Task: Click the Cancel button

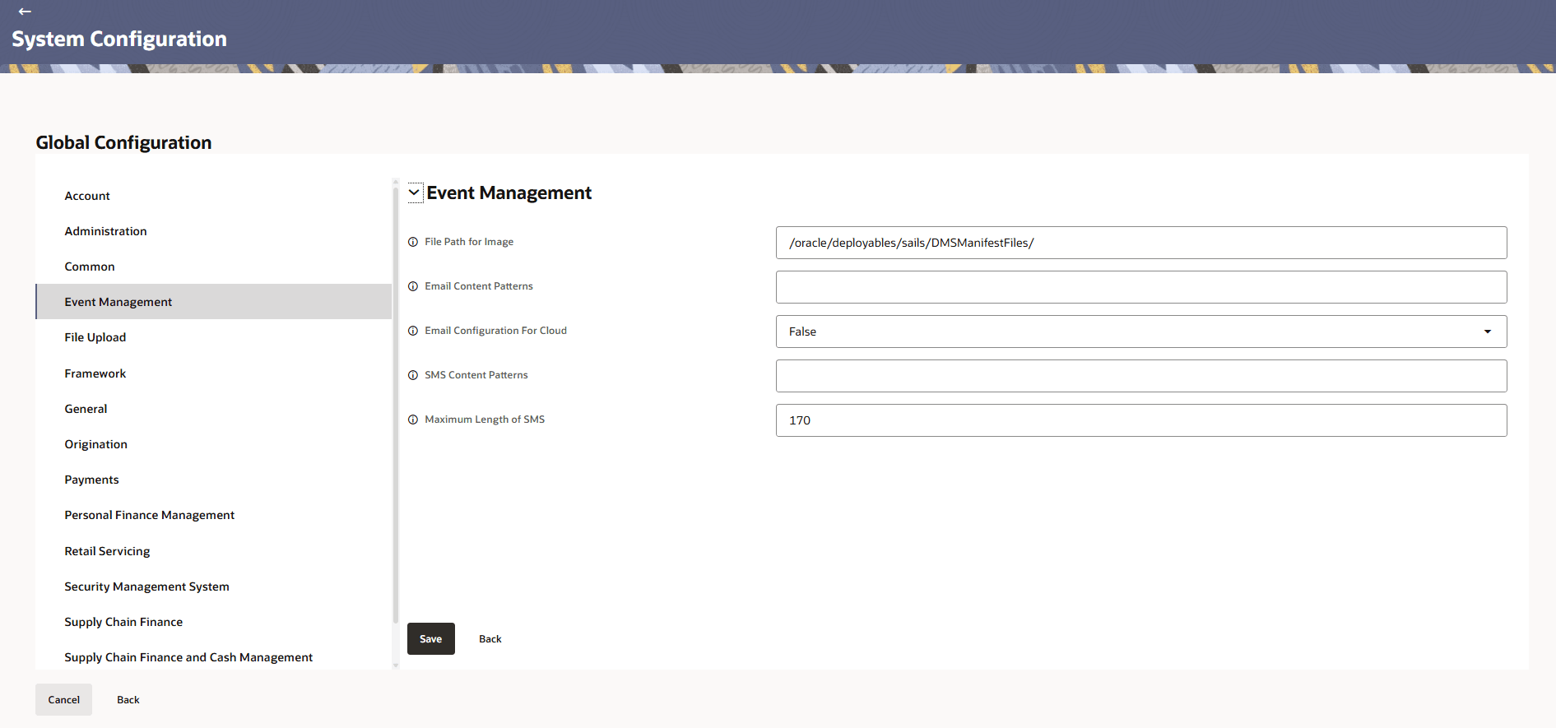Action: [x=64, y=700]
